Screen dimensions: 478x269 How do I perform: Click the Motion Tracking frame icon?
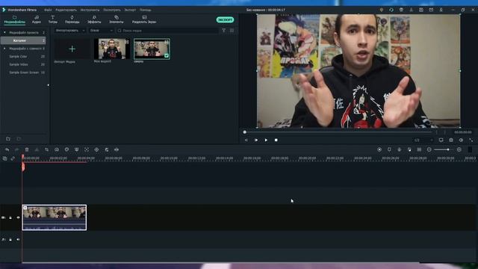tap(87, 149)
